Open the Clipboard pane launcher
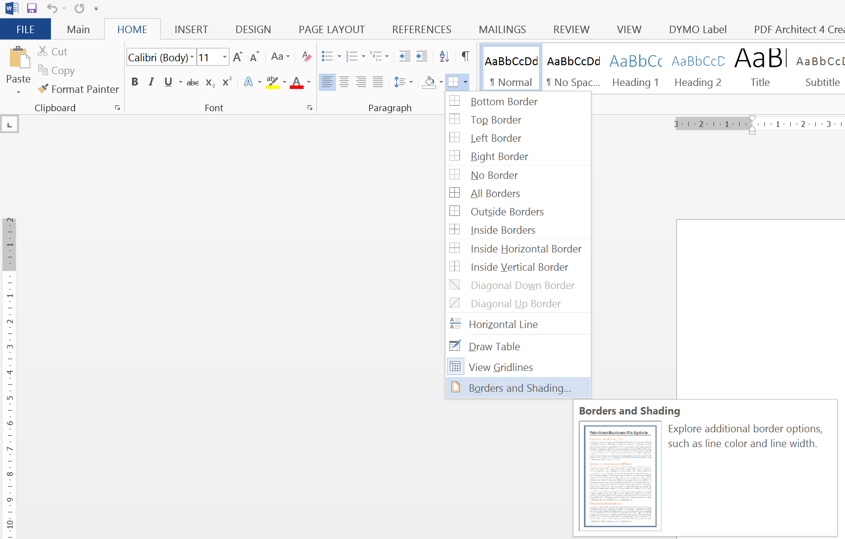This screenshot has width=845, height=539. click(x=118, y=108)
